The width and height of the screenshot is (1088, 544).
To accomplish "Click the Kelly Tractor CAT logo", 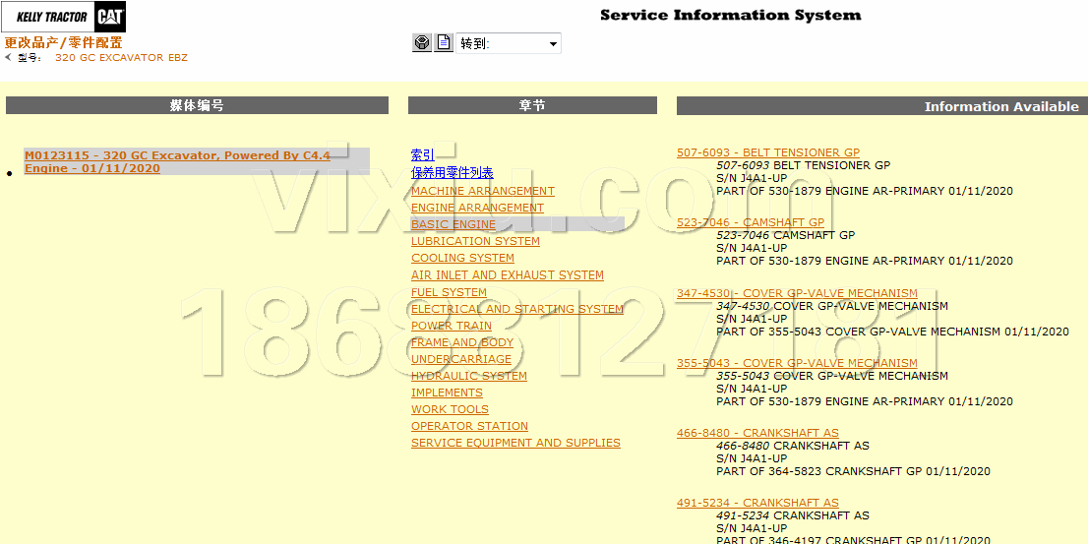I will pos(65,17).
